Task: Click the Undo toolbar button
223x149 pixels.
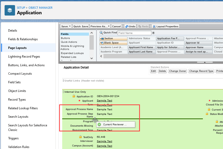Action: 130,26
